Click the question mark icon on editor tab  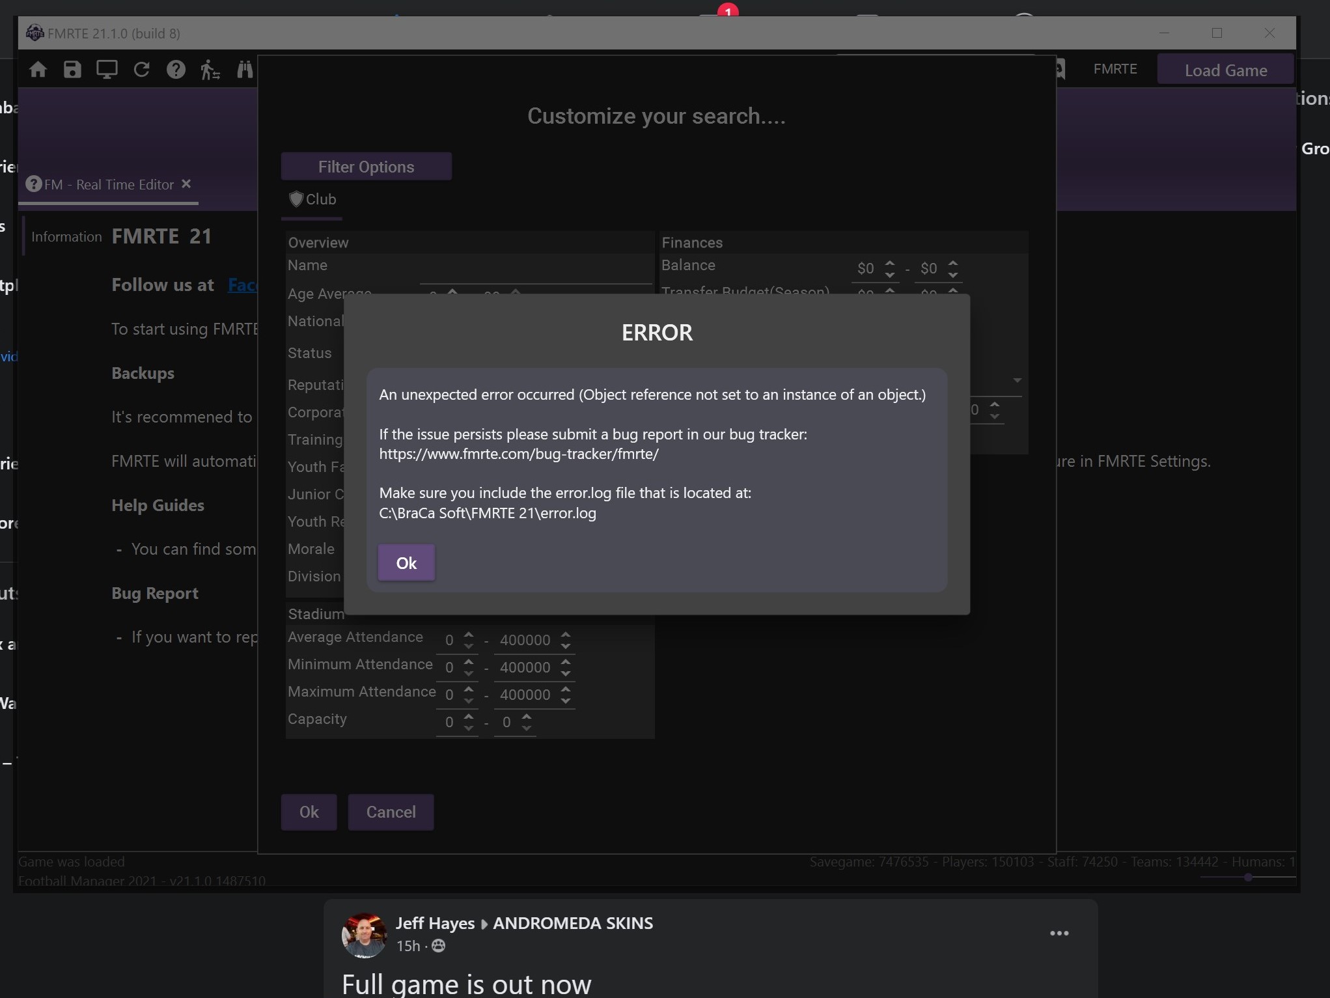[x=33, y=184]
